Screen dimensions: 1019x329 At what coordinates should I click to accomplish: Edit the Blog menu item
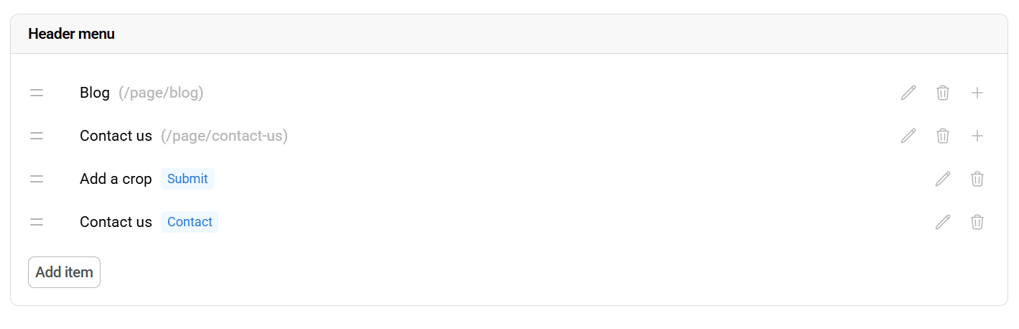pos(908,93)
